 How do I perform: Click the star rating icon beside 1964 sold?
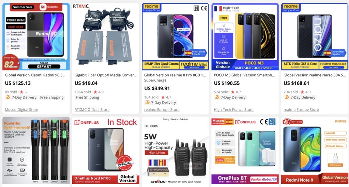pyautogui.click(x=95, y=92)
